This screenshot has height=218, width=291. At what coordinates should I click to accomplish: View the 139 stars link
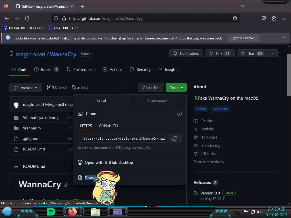tap(205, 137)
